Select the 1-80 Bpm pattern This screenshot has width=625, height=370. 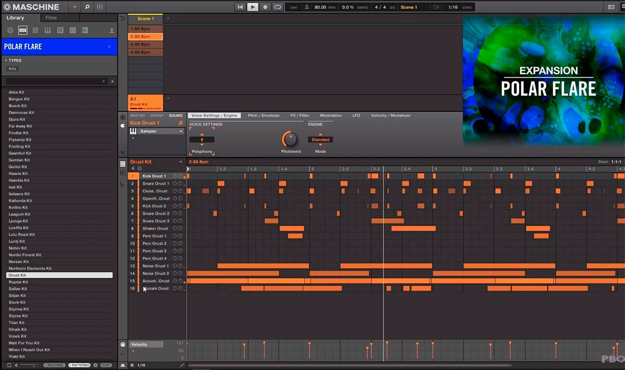point(145,29)
